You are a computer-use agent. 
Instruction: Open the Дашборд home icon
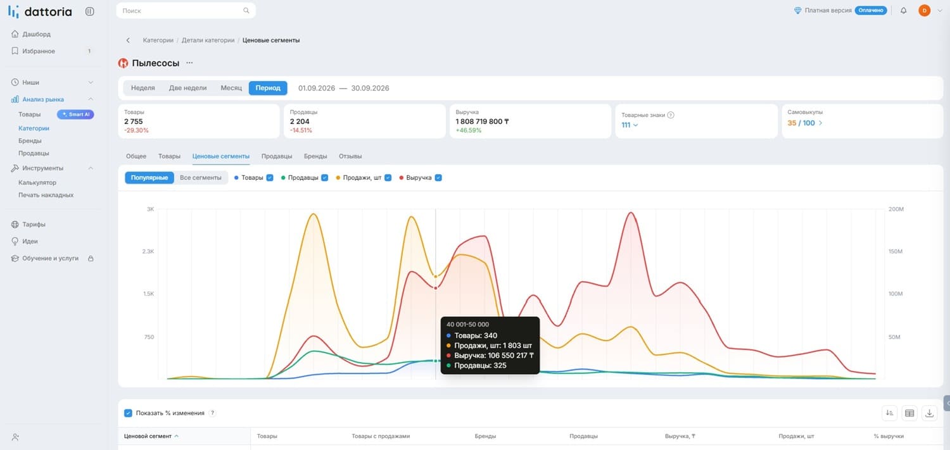pos(15,34)
